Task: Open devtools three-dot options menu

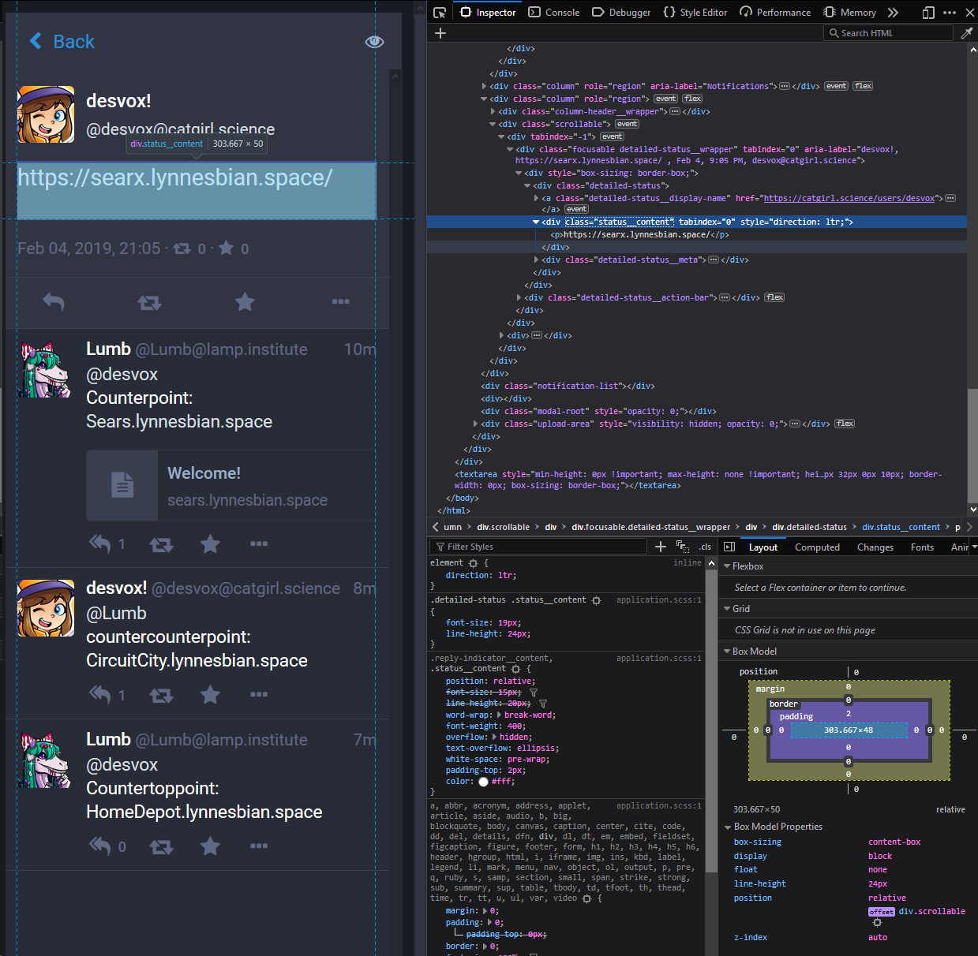Action: [x=950, y=12]
